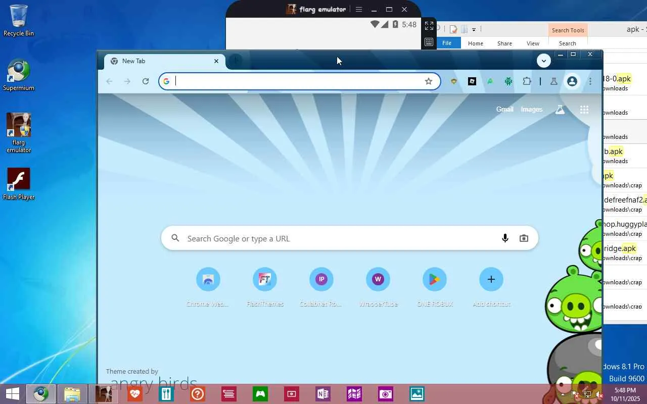The height and width of the screenshot is (404, 647).
Task: Add a new shortcut tile
Action: (491, 287)
